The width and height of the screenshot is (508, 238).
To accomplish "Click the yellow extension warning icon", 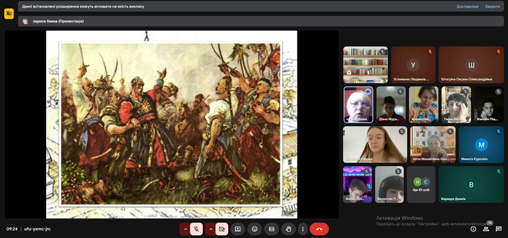I will pyautogui.click(x=9, y=14).
